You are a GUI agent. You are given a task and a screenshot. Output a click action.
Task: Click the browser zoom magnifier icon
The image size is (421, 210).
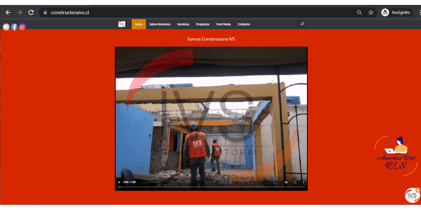pos(359,12)
